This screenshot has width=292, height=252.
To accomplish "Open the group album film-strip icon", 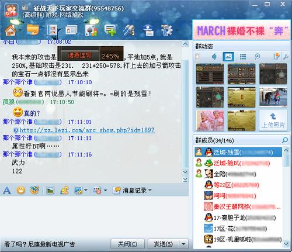I will [x=52, y=30].
